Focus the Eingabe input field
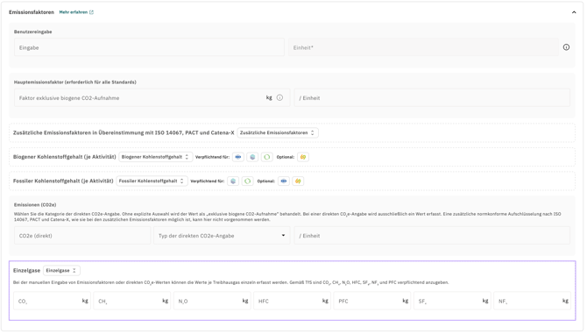This screenshot has width=587, height=334. tap(149, 47)
